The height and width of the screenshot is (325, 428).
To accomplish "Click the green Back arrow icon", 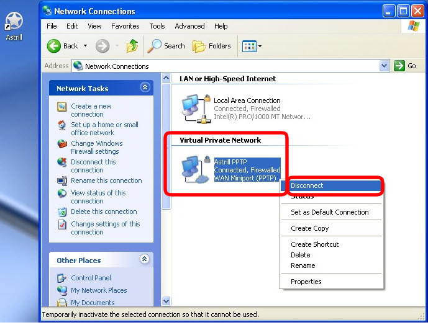I will (x=54, y=46).
